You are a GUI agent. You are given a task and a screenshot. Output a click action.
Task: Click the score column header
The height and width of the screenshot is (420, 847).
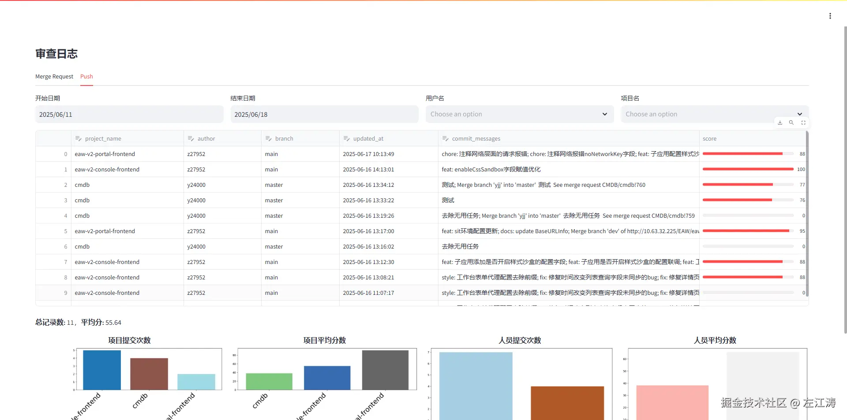710,138
